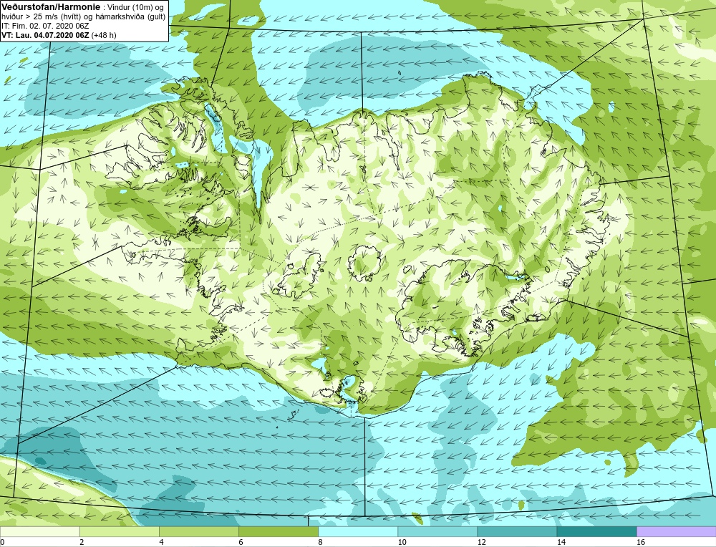Click the 'Veðurstofan/Harmonie' title text

pyautogui.click(x=50, y=7)
